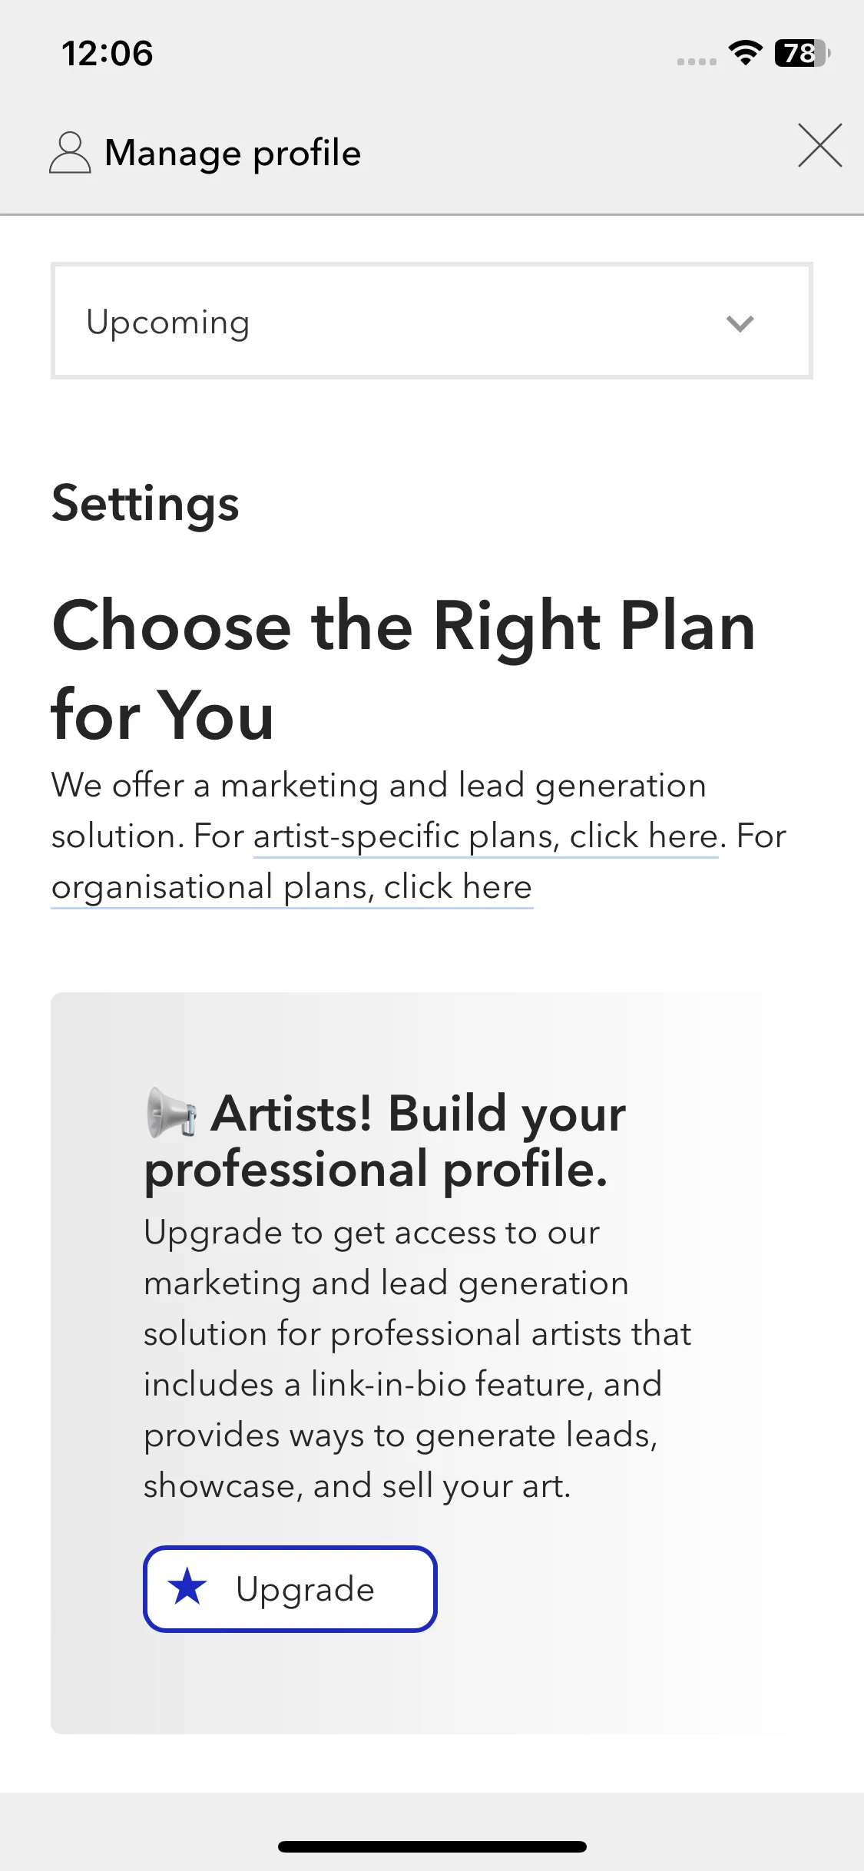This screenshot has width=864, height=1871.
Task: Tap the We offer a marketing intro text
Action: point(419,836)
